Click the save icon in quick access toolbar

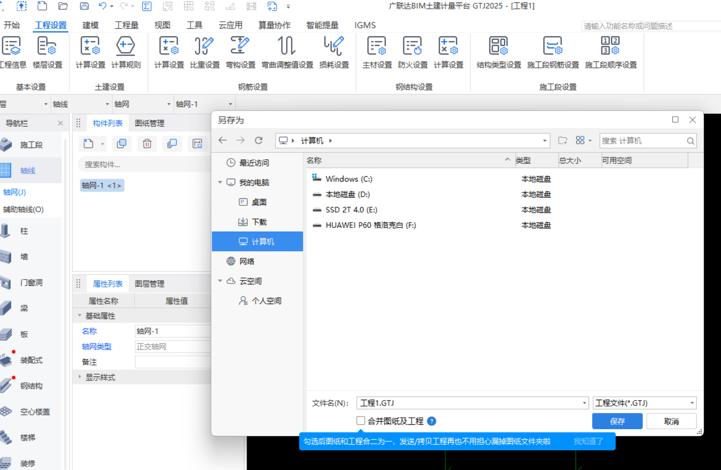click(x=84, y=6)
